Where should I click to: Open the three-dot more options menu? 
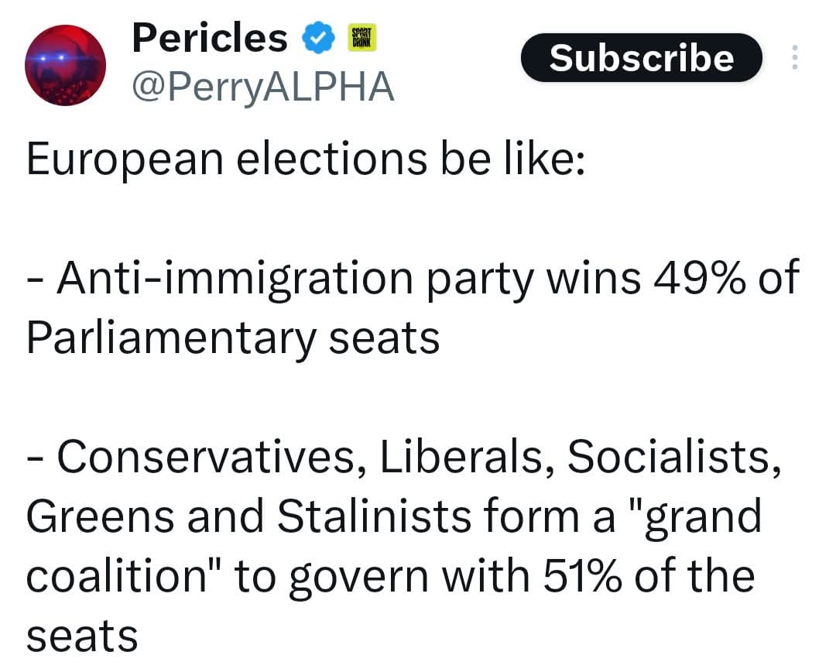[793, 58]
